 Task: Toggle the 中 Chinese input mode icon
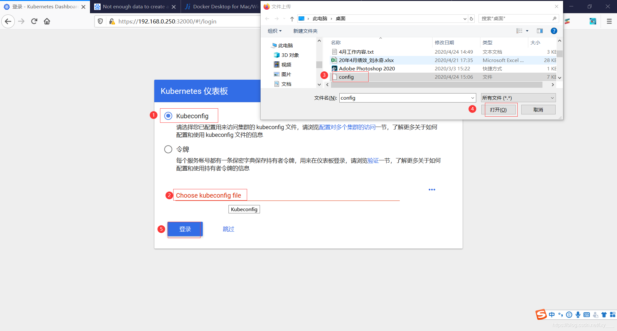(552, 315)
